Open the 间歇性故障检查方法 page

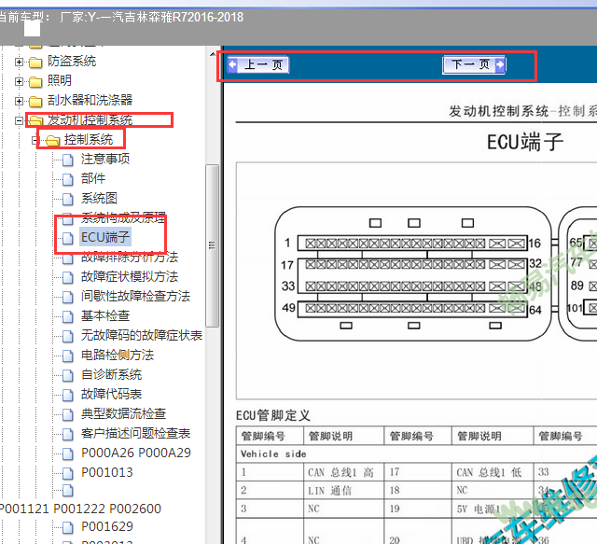pos(135,297)
